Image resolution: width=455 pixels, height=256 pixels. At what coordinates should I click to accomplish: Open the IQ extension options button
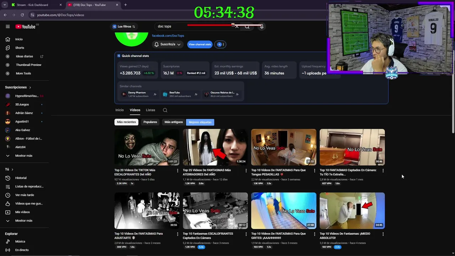pyautogui.click(x=220, y=44)
